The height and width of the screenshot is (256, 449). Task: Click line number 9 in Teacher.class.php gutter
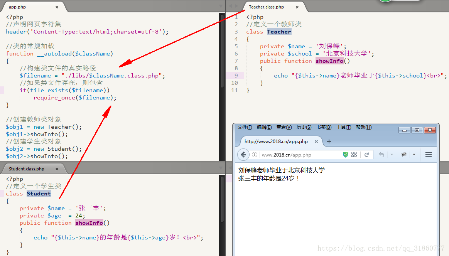(x=236, y=76)
